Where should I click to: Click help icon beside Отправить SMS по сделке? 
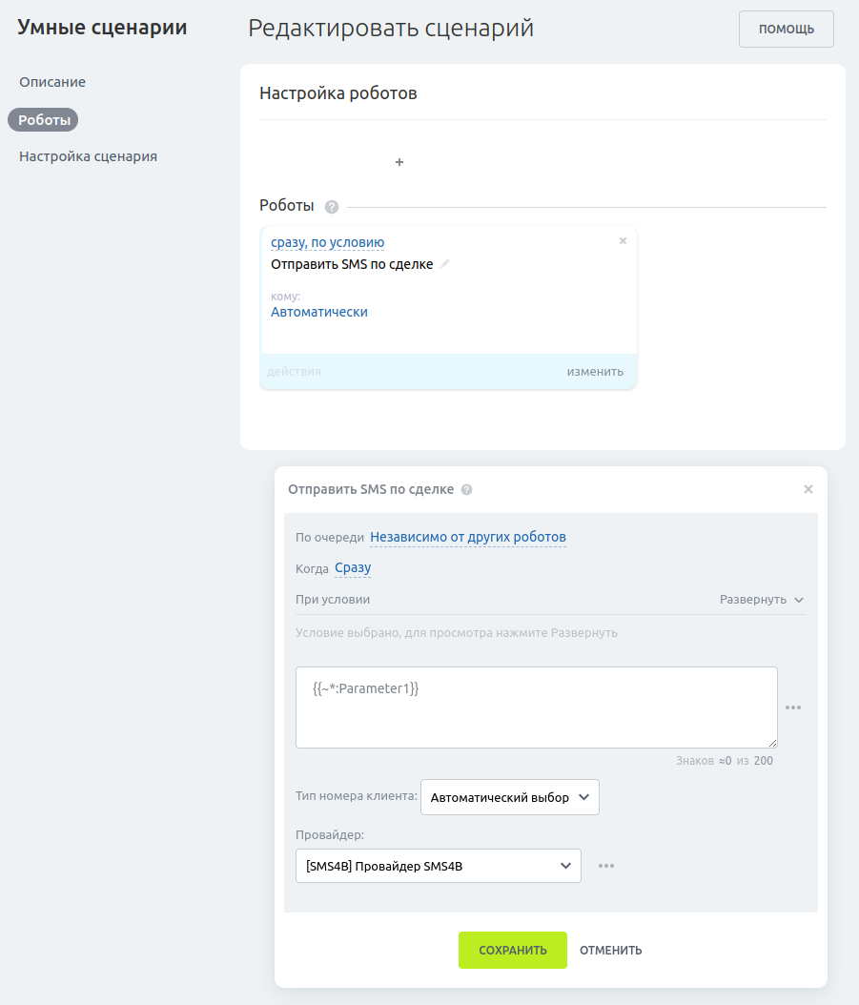tap(466, 490)
